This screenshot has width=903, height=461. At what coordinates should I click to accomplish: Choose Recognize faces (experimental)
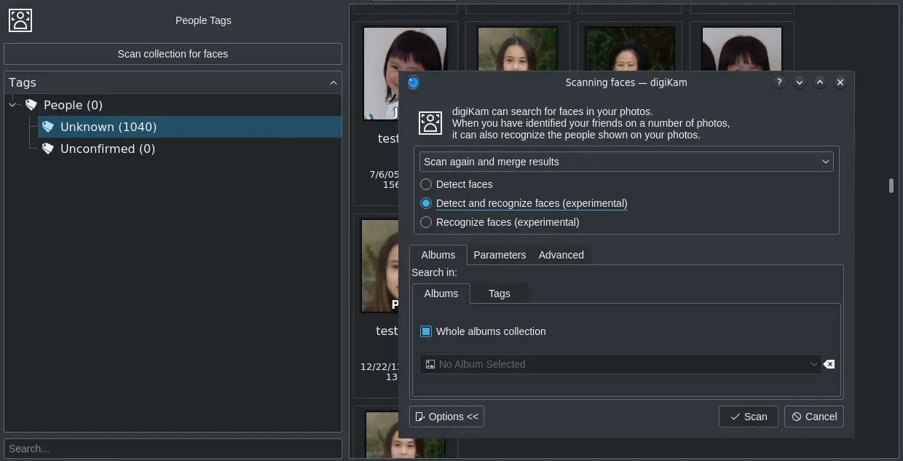425,222
